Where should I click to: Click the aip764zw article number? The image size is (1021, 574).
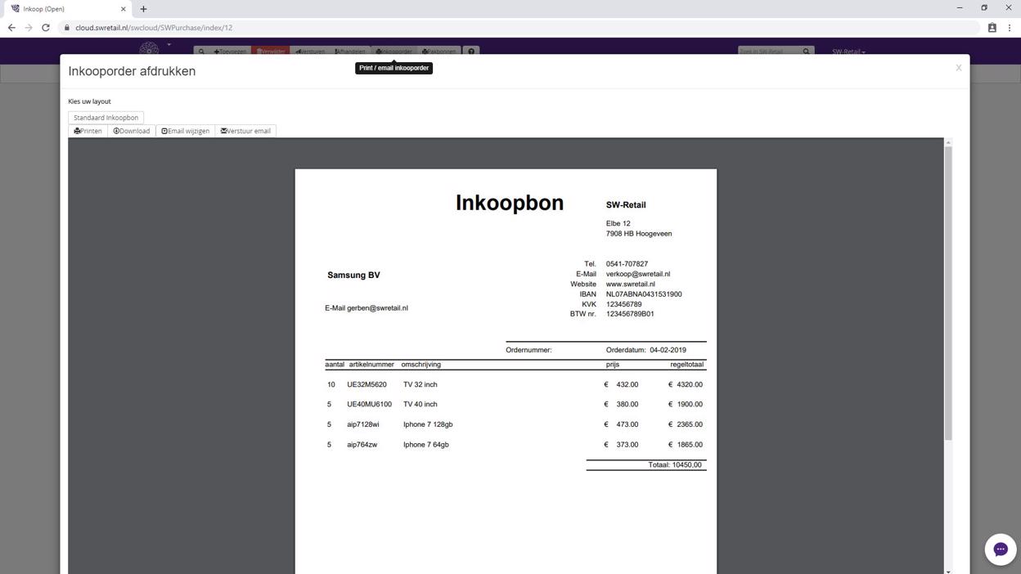pos(362,445)
